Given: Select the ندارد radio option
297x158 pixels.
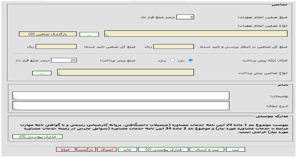Looking at the screenshot, I should click(172, 60).
